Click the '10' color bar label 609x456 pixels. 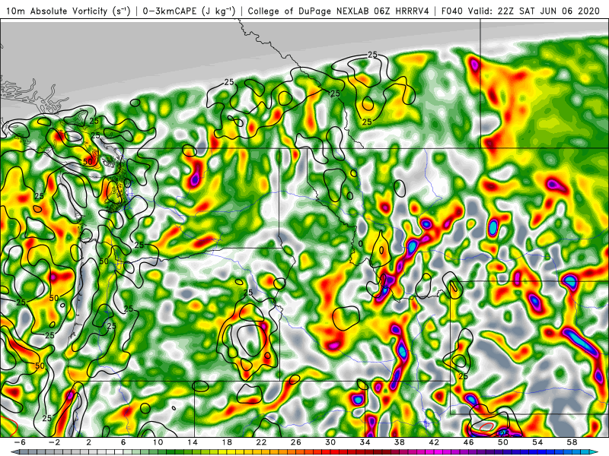click(x=158, y=442)
